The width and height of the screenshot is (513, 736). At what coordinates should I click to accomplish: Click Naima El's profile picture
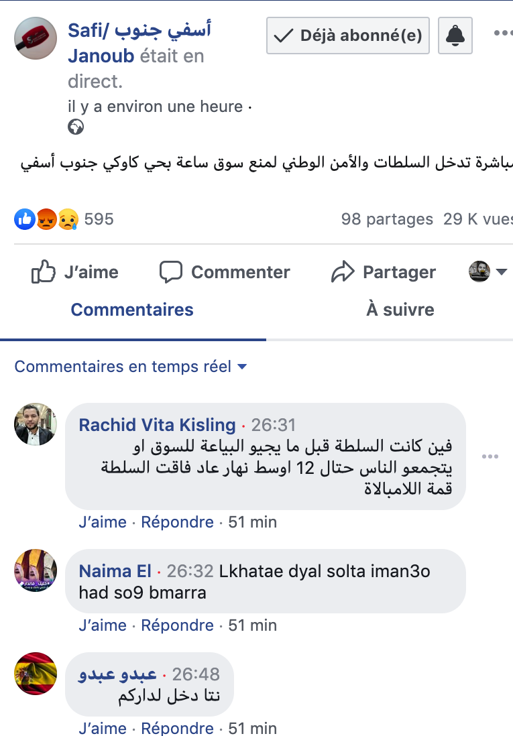[x=36, y=570]
